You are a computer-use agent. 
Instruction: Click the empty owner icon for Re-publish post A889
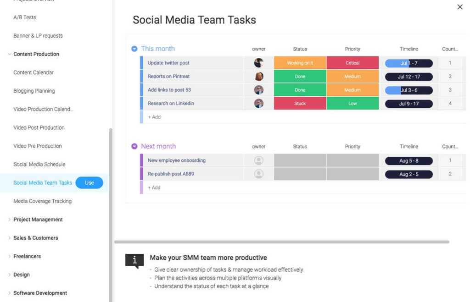(x=258, y=174)
